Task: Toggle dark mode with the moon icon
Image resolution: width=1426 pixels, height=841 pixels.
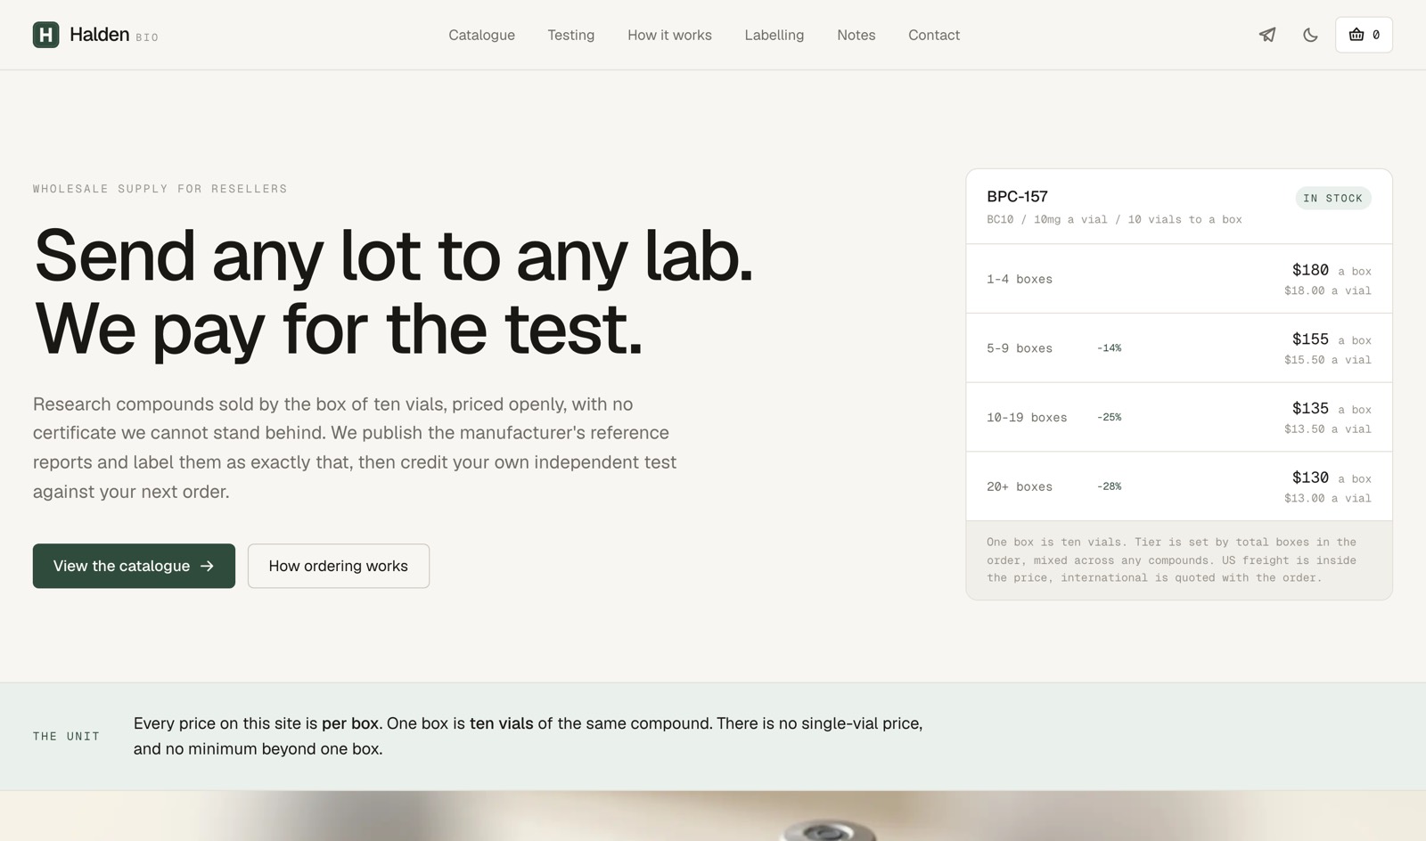Action: [1310, 35]
